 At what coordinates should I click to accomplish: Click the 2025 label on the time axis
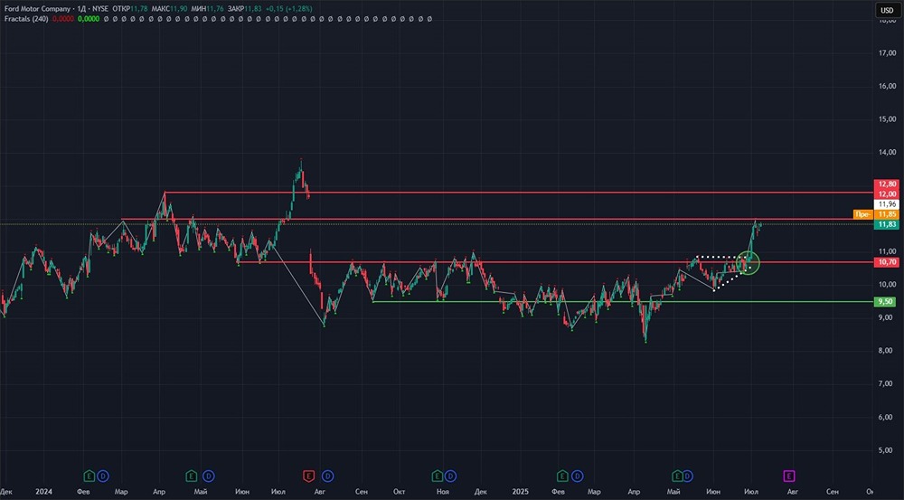pos(519,490)
